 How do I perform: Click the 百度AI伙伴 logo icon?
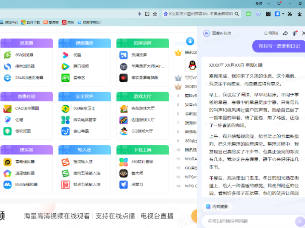(207, 34)
